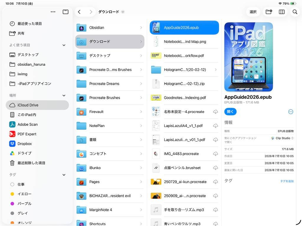Screen dimensions: 302x226
Task: Create a new folder with the toolbar icon
Action: [x=269, y=12]
